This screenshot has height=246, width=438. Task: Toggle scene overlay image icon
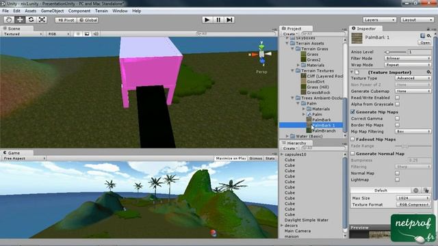87,33
